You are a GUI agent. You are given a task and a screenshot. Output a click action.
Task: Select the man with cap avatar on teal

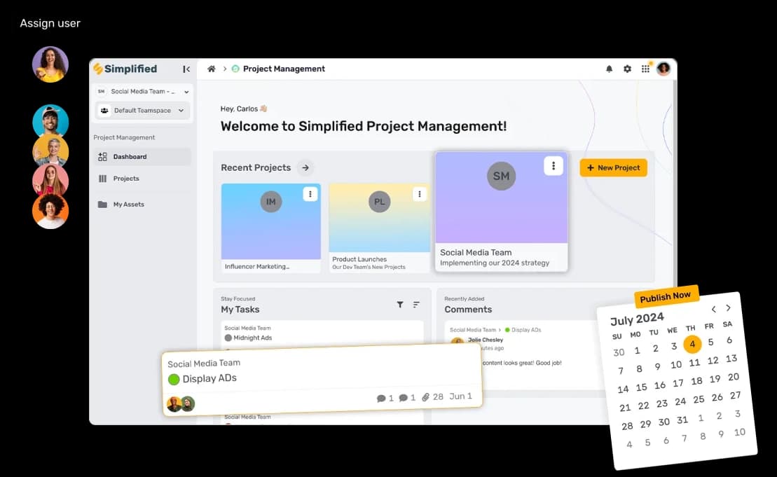pos(50,120)
